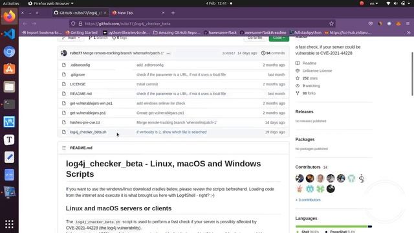The image size is (414, 233).
Task: Close the New Tab tab
Action: pyautogui.click(x=163, y=13)
